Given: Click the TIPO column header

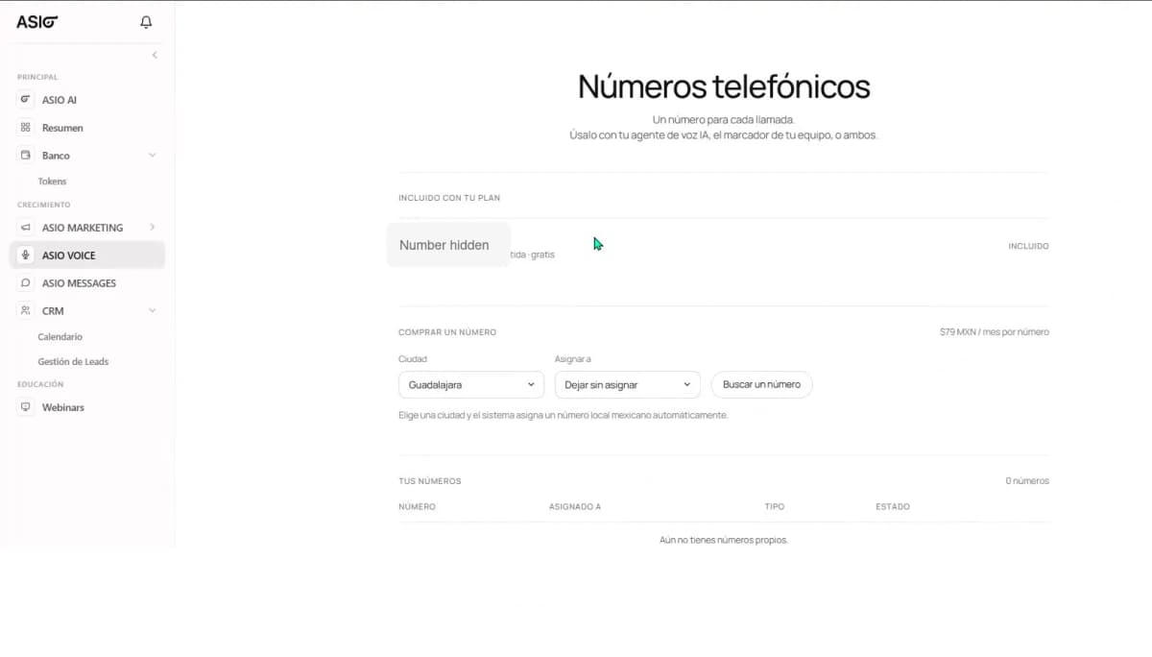Looking at the screenshot, I should tap(775, 506).
